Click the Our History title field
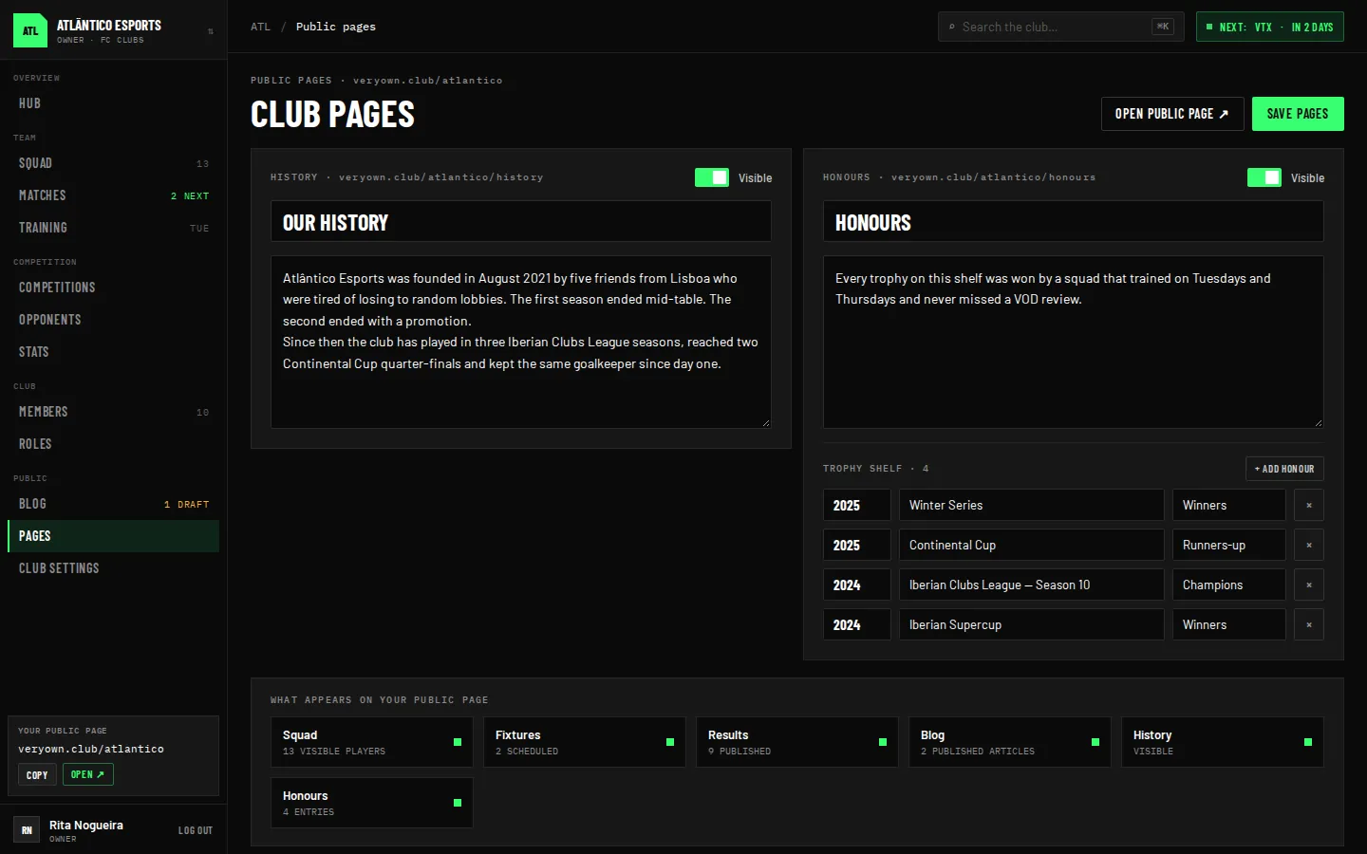The image size is (1367, 854). (521, 221)
